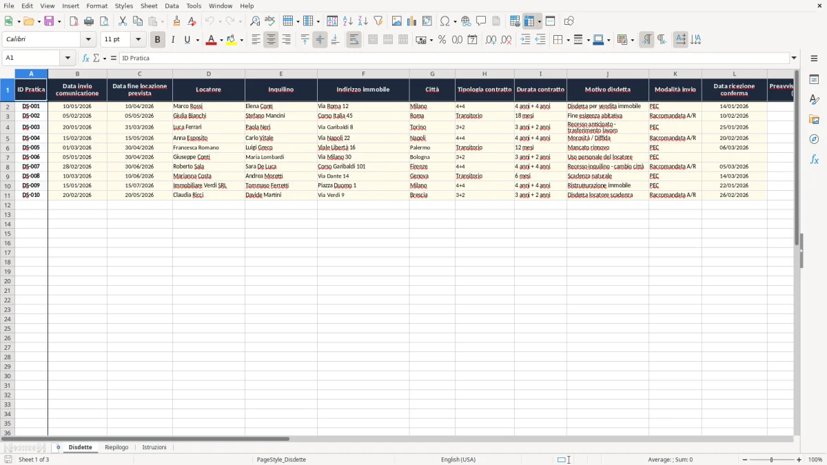Format cells as date
The image size is (827, 465).
pos(472,40)
